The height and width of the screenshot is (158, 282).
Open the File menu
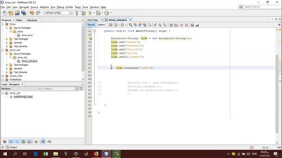pos(3,7)
